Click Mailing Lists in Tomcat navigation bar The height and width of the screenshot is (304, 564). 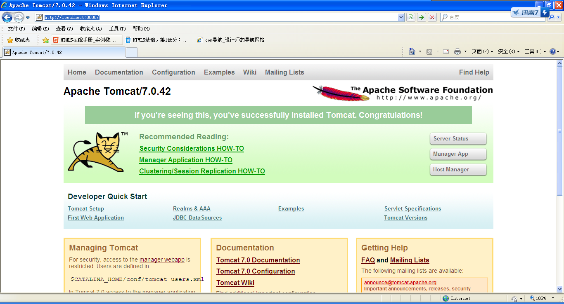pyautogui.click(x=284, y=72)
